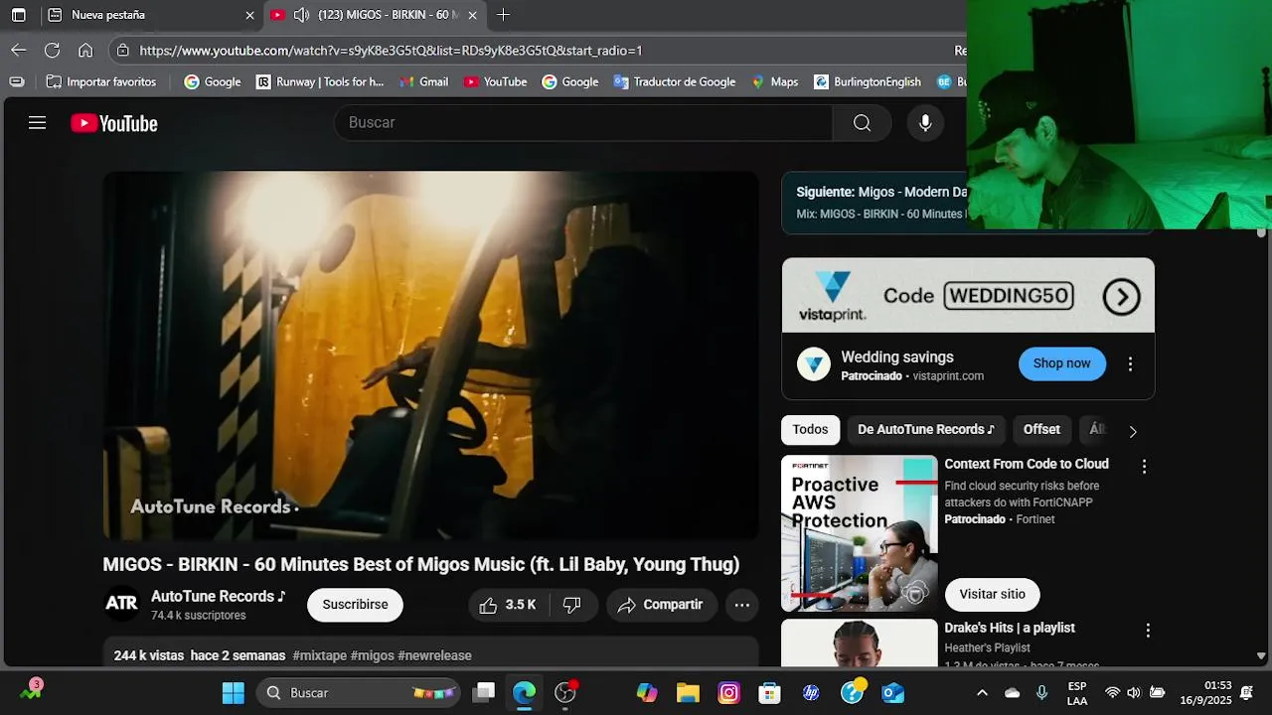This screenshot has width=1272, height=715.
Task: Click Shop now on vistaprint ad
Action: [1061, 363]
